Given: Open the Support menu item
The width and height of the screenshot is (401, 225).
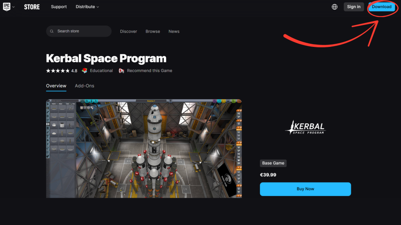Looking at the screenshot, I should pos(59,7).
